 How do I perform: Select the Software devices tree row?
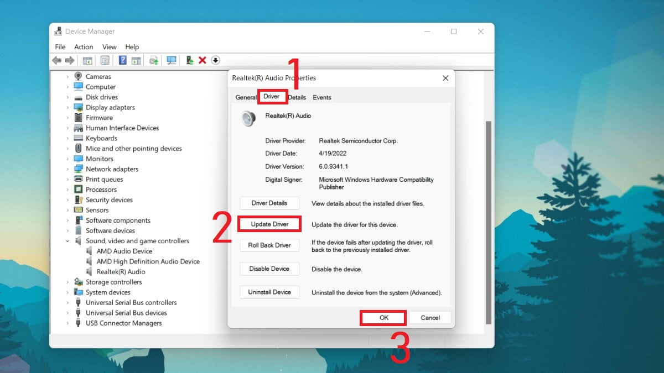[x=110, y=231]
